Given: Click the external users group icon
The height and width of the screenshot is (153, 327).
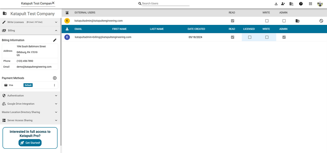Looking at the screenshot, I should coord(67,12).
